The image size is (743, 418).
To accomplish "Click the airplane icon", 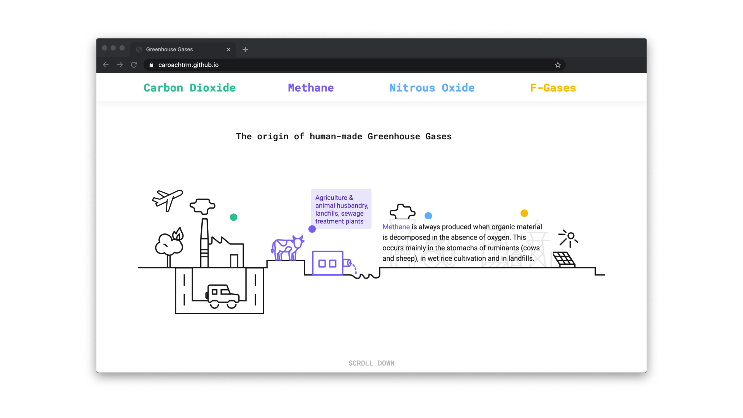I will [167, 200].
